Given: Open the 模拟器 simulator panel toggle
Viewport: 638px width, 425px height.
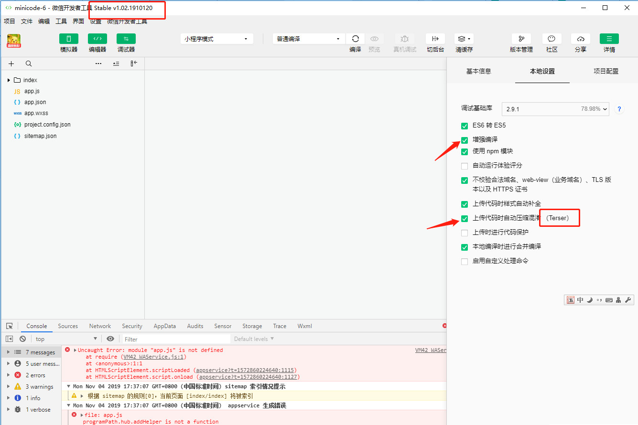Looking at the screenshot, I should pyautogui.click(x=69, y=39).
